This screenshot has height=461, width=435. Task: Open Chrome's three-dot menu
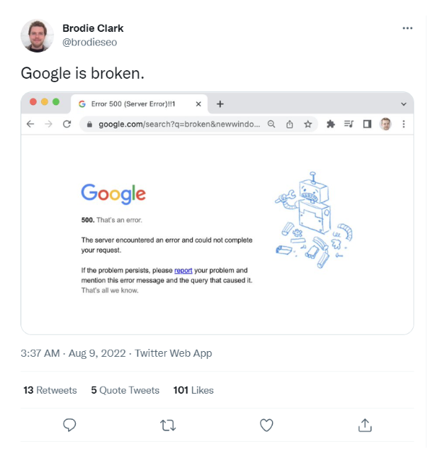pos(404,124)
